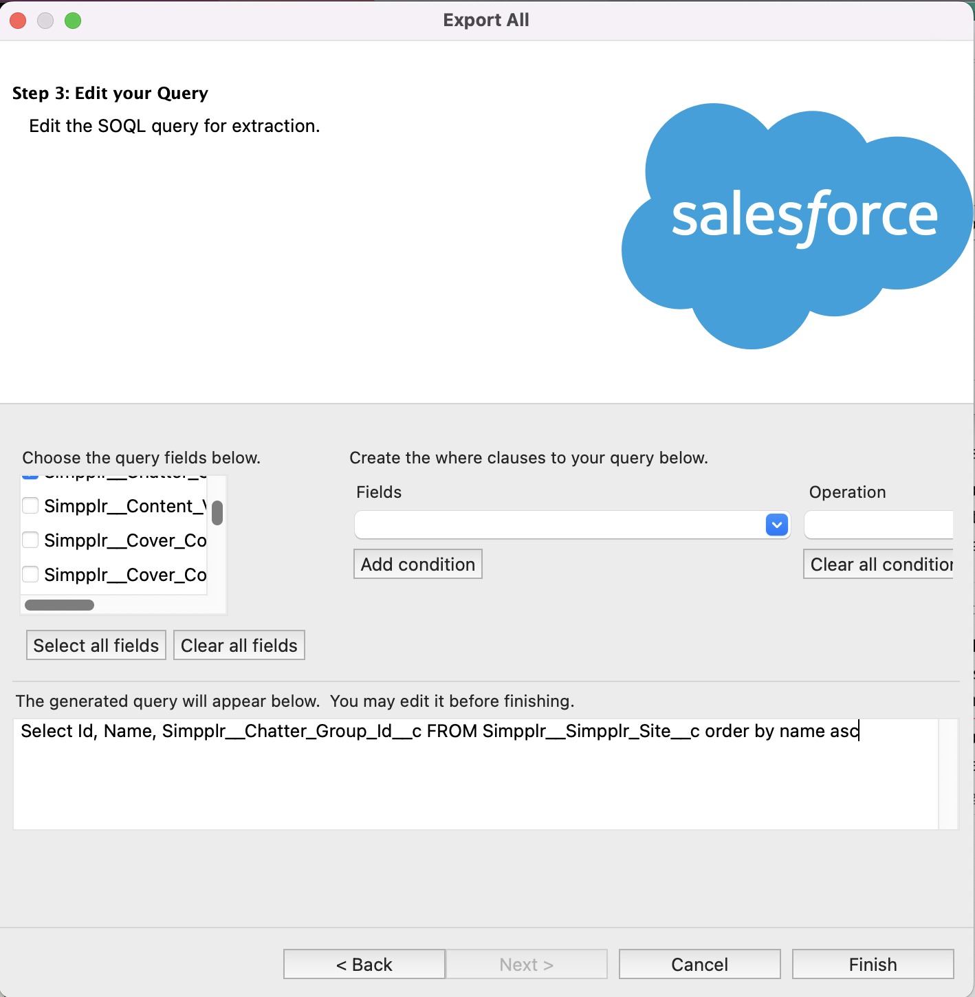Open the Fields dropdown arrow
Viewport: 975px width, 997px height.
click(x=777, y=525)
